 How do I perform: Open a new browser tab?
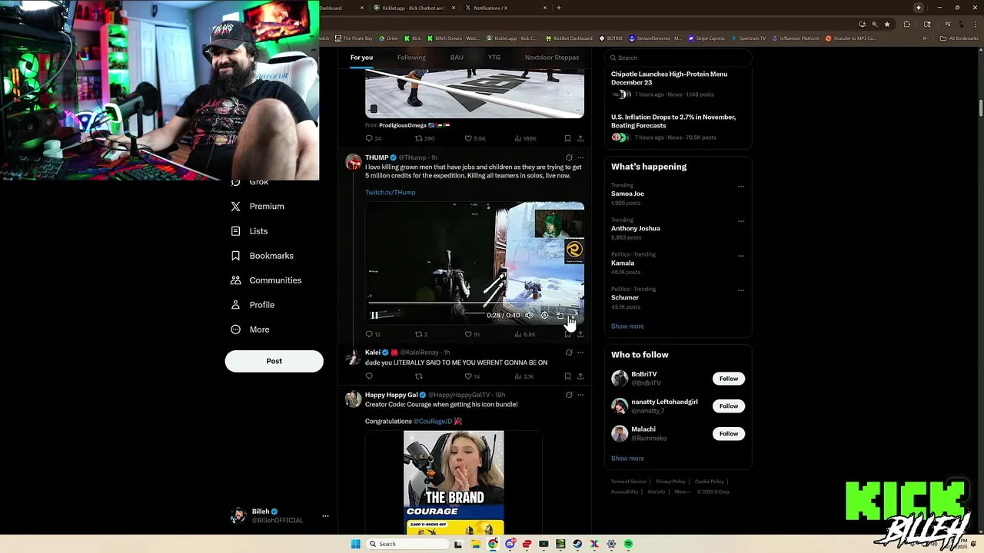click(x=558, y=8)
